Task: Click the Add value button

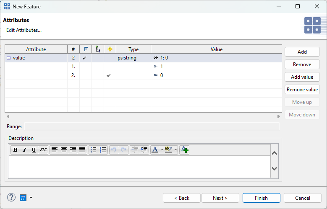Action: (302, 77)
